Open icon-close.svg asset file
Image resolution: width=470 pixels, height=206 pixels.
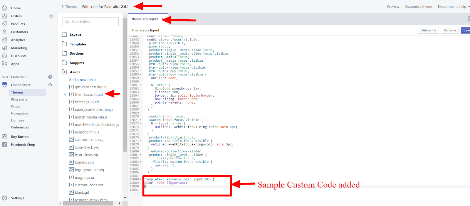(x=86, y=155)
